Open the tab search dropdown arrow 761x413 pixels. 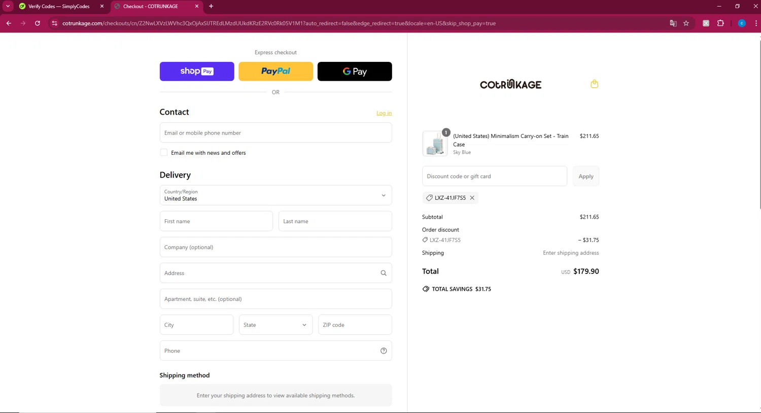8,6
